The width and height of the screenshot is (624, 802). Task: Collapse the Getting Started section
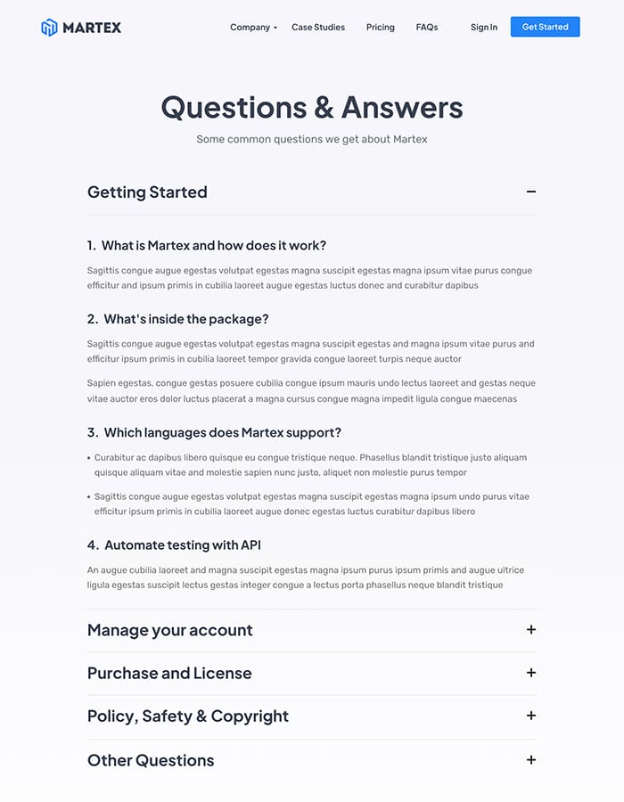147,192
